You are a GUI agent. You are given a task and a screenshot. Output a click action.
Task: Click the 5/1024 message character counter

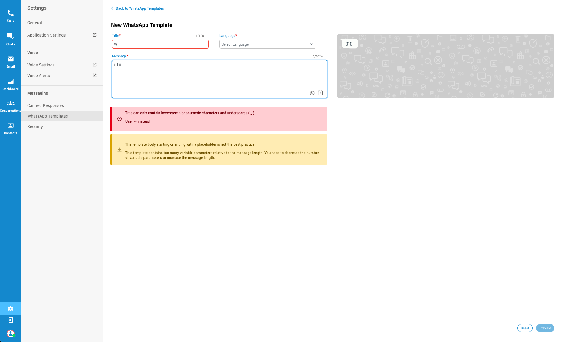[x=318, y=56]
